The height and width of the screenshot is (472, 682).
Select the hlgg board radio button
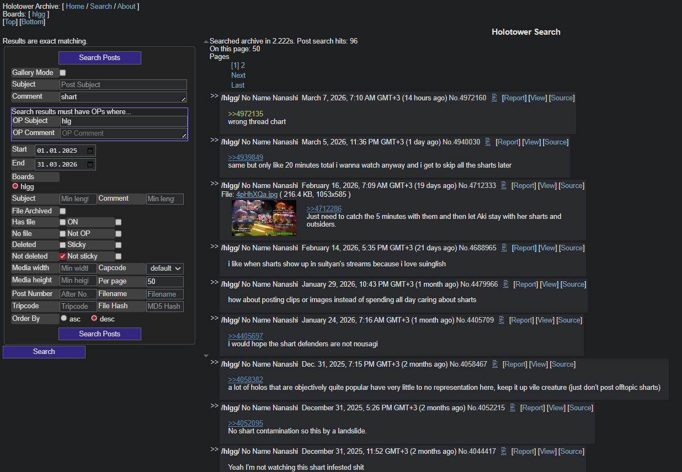15,186
